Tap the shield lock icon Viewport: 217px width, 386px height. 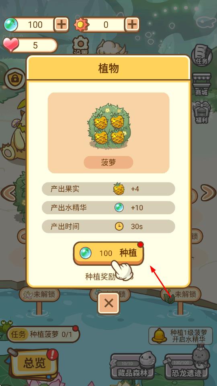(x=15, y=79)
